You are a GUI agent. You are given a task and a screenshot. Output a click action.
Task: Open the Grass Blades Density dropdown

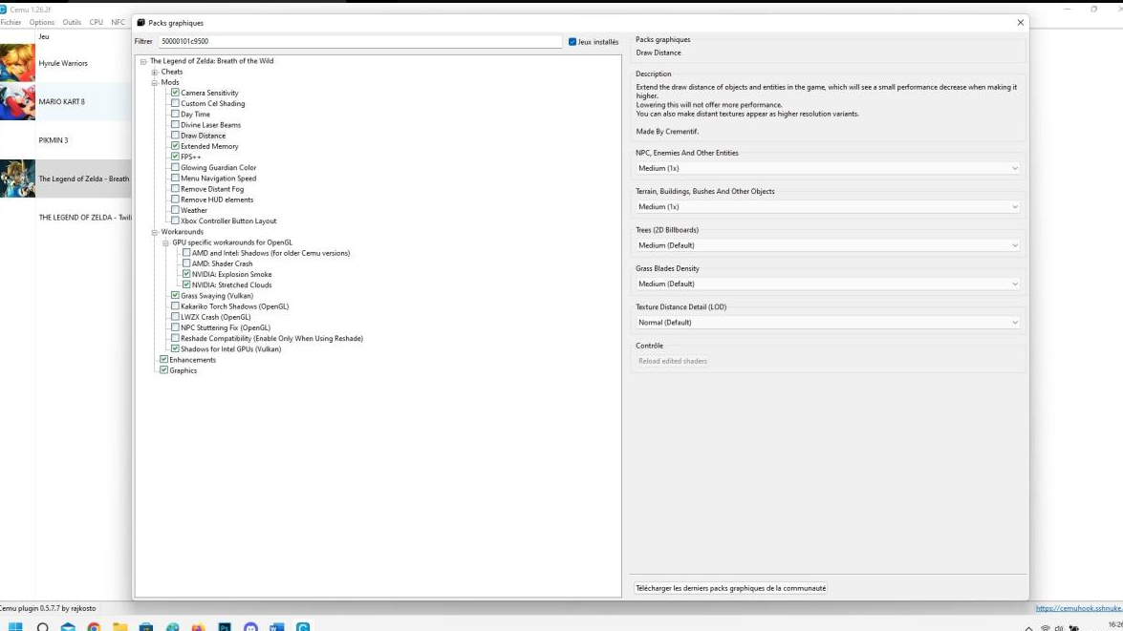(x=828, y=284)
